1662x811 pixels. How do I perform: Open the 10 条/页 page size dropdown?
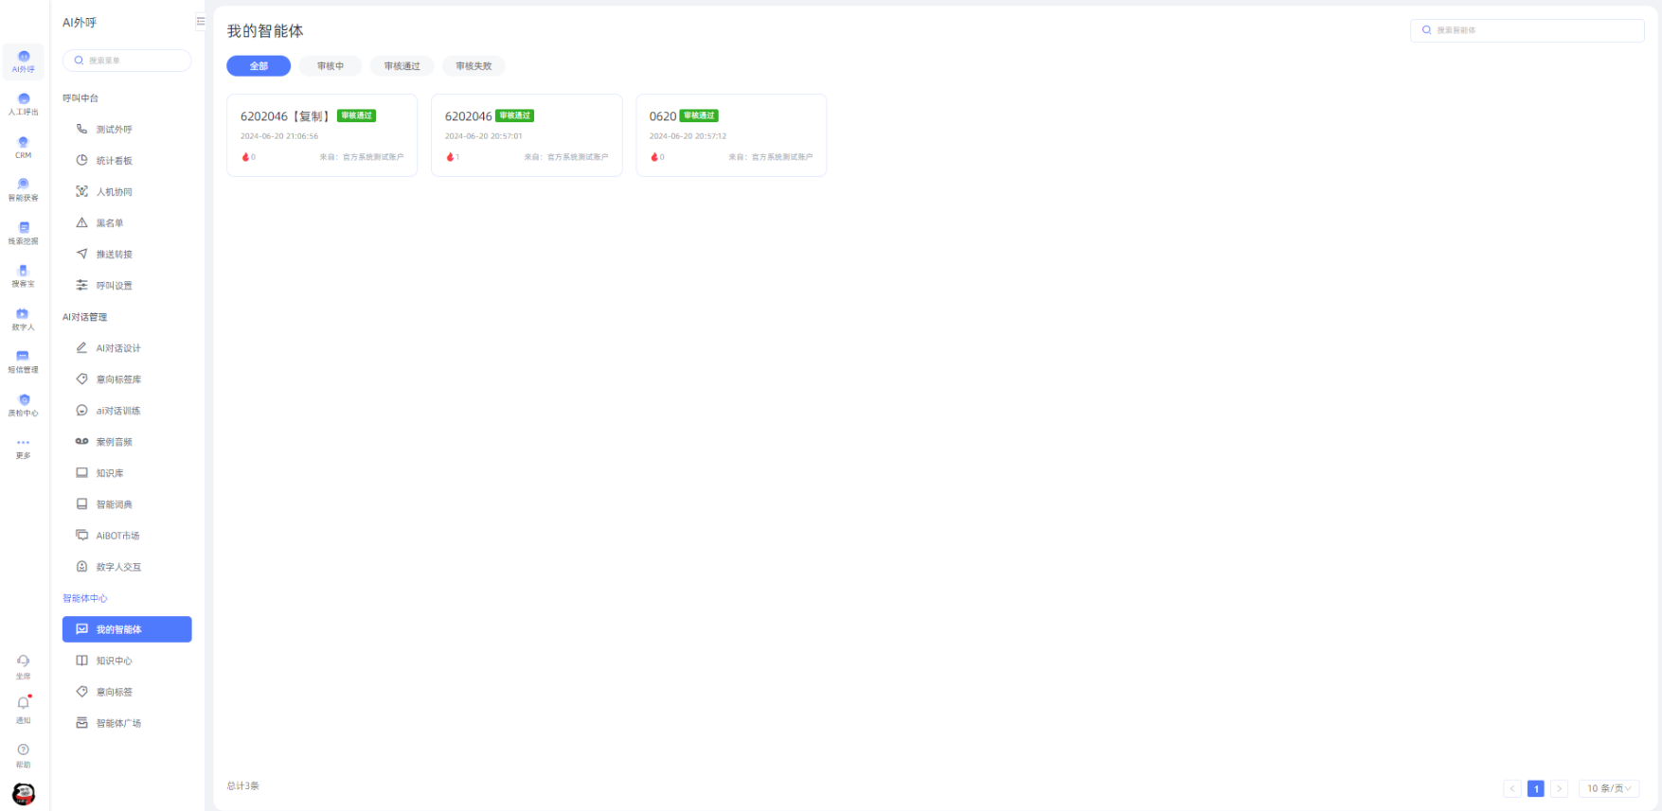pyautogui.click(x=1608, y=788)
